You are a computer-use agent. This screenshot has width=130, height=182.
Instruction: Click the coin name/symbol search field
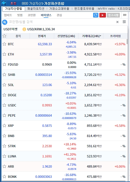pyautogui.click(x=61, y=22)
